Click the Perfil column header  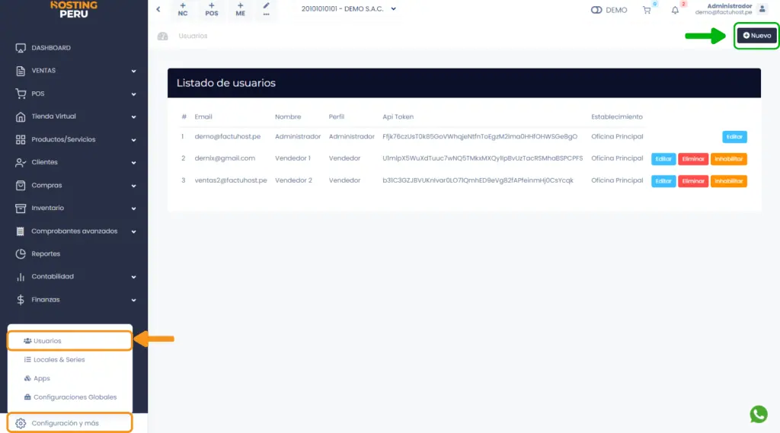point(336,117)
